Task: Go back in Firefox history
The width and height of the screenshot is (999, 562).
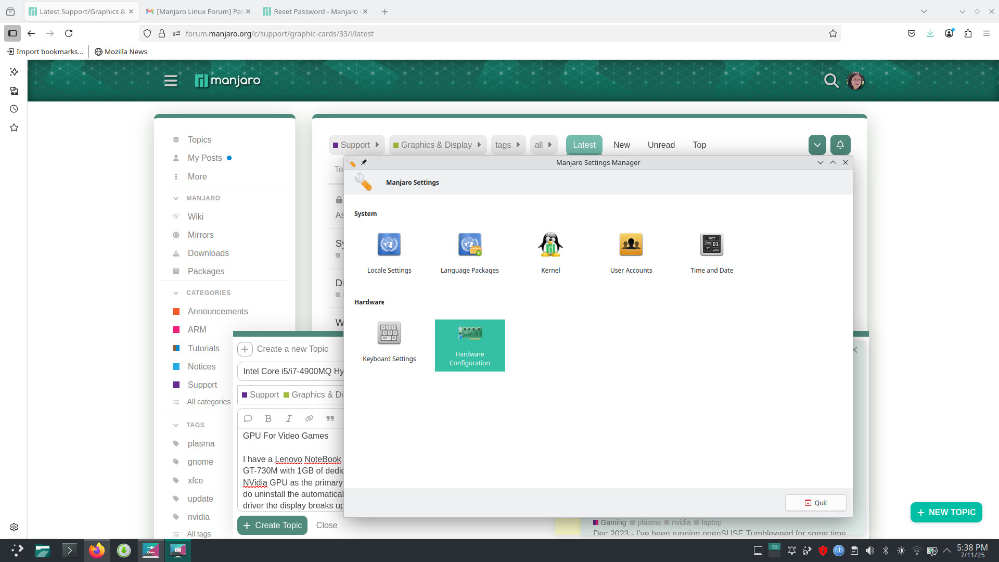Action: 31,33
